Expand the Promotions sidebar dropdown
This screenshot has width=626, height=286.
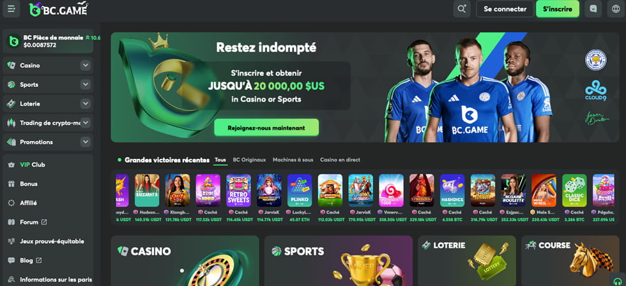[86, 142]
